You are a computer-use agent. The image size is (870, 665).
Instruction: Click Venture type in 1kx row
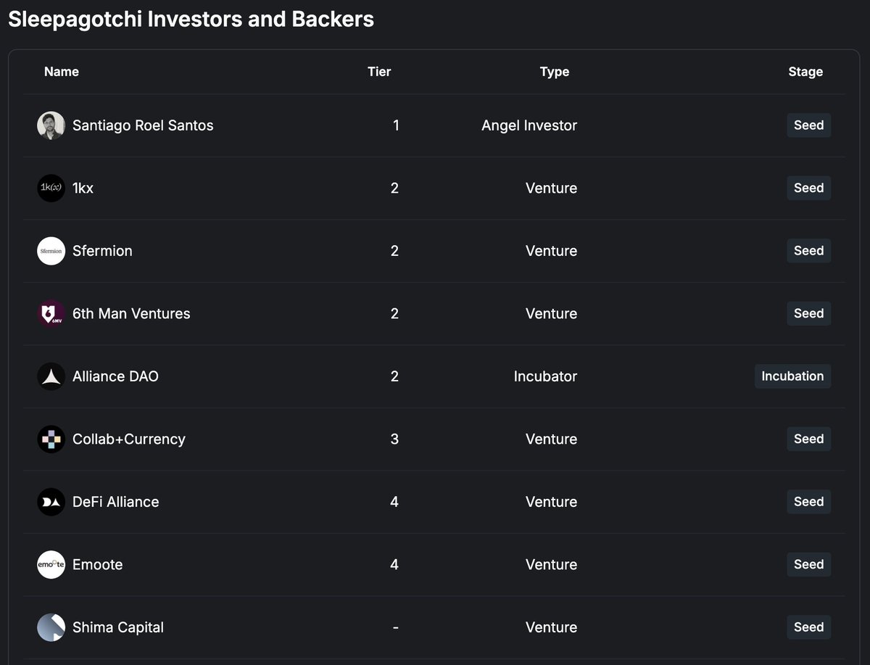552,189
